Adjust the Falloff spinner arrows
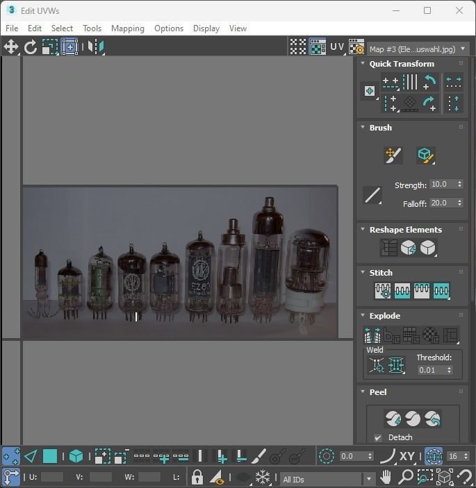476x488 pixels. [x=459, y=203]
